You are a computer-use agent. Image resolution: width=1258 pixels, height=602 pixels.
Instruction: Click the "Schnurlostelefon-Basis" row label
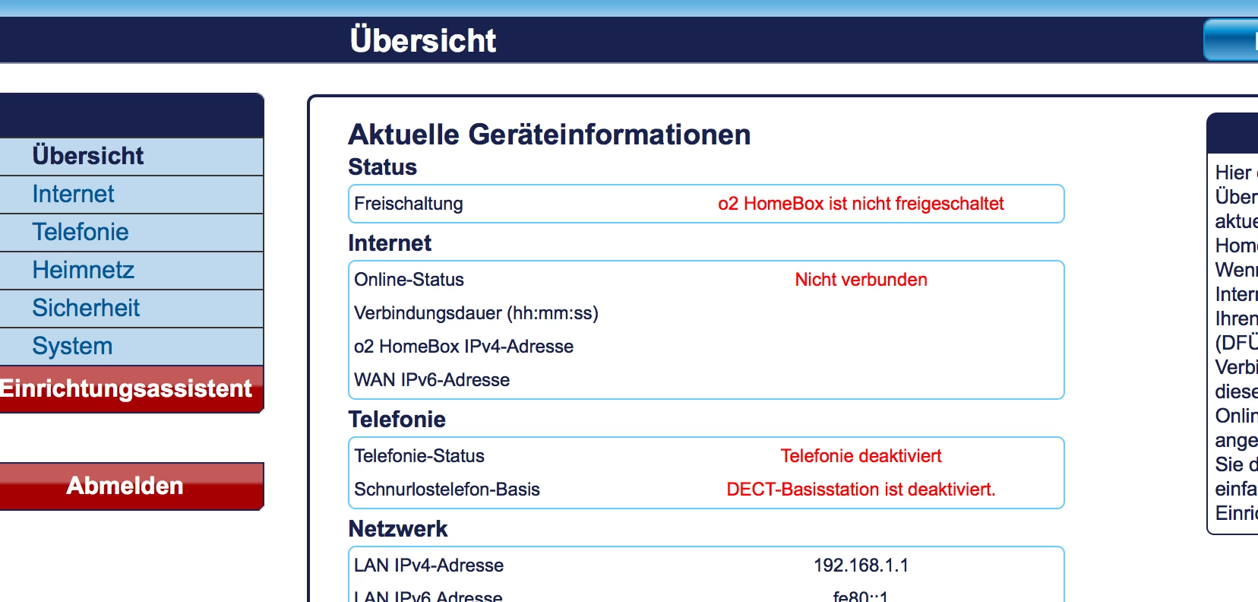[447, 490]
